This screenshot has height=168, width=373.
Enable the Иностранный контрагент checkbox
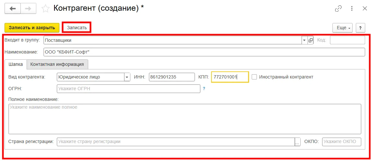[254, 77]
